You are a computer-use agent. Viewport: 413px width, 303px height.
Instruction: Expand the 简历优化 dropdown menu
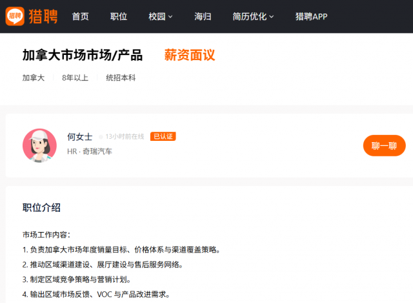[253, 16]
